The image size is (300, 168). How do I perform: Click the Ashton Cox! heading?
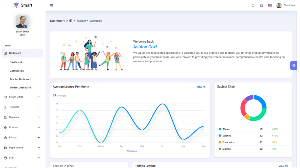[x=145, y=47]
